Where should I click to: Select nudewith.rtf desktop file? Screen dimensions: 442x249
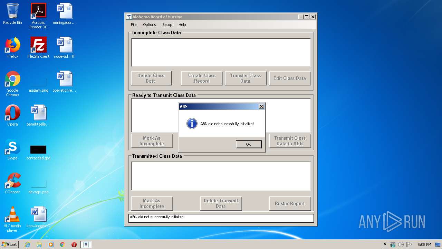click(64, 48)
